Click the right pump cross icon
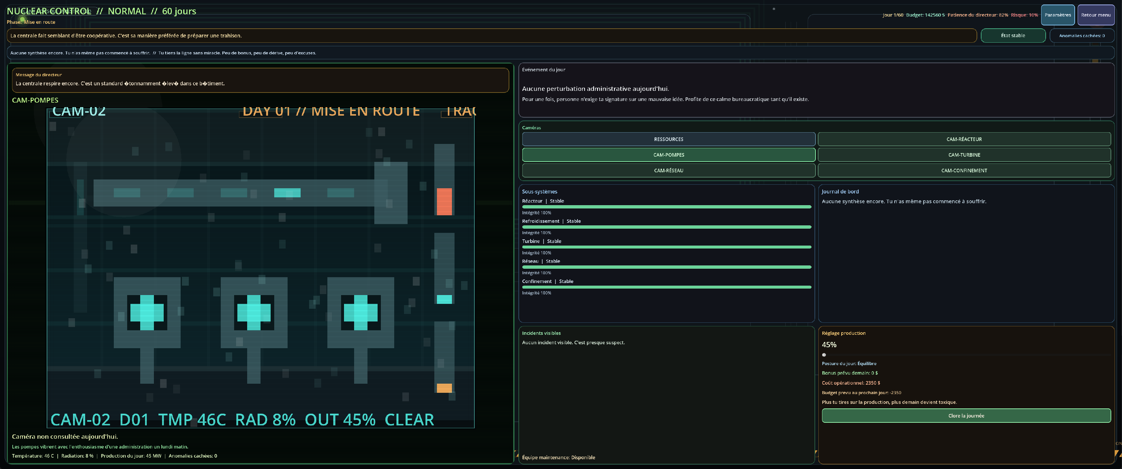Viewport: 1122px width, 469px height. (x=360, y=312)
